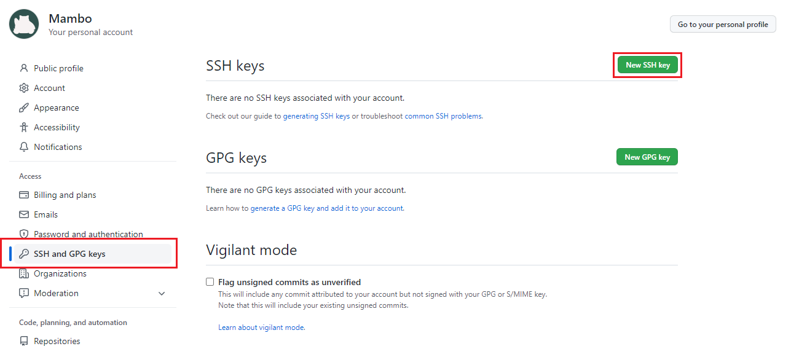Screen dimensions: 791x349
Task: Follow the Learn about vigilant mode link
Action: [x=261, y=327]
